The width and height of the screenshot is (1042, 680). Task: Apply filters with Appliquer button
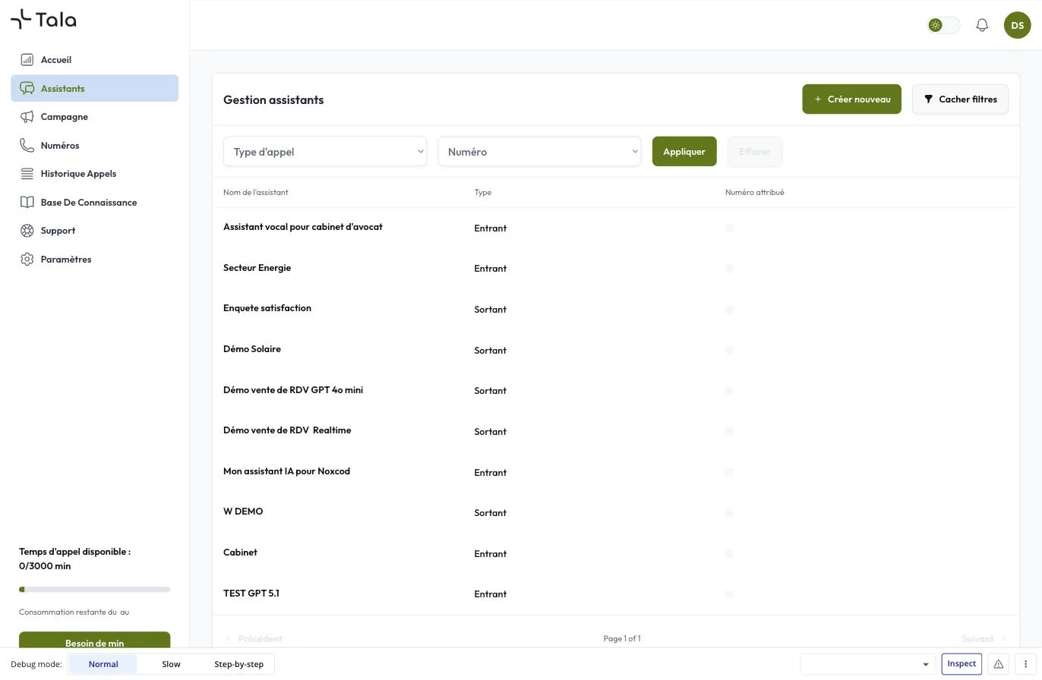pyautogui.click(x=684, y=152)
